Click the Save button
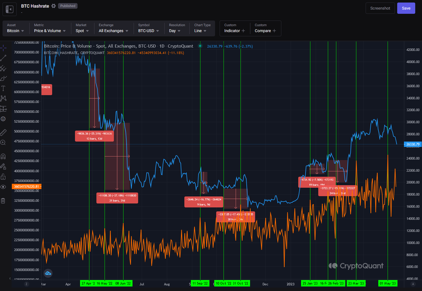The height and width of the screenshot is (291, 422). (x=406, y=8)
